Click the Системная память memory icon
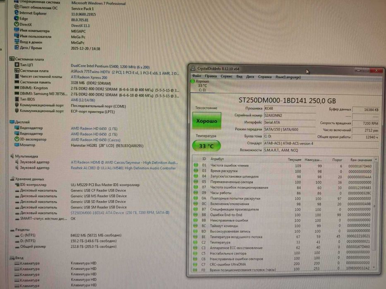The width and height of the screenshot is (386, 289). (17, 82)
